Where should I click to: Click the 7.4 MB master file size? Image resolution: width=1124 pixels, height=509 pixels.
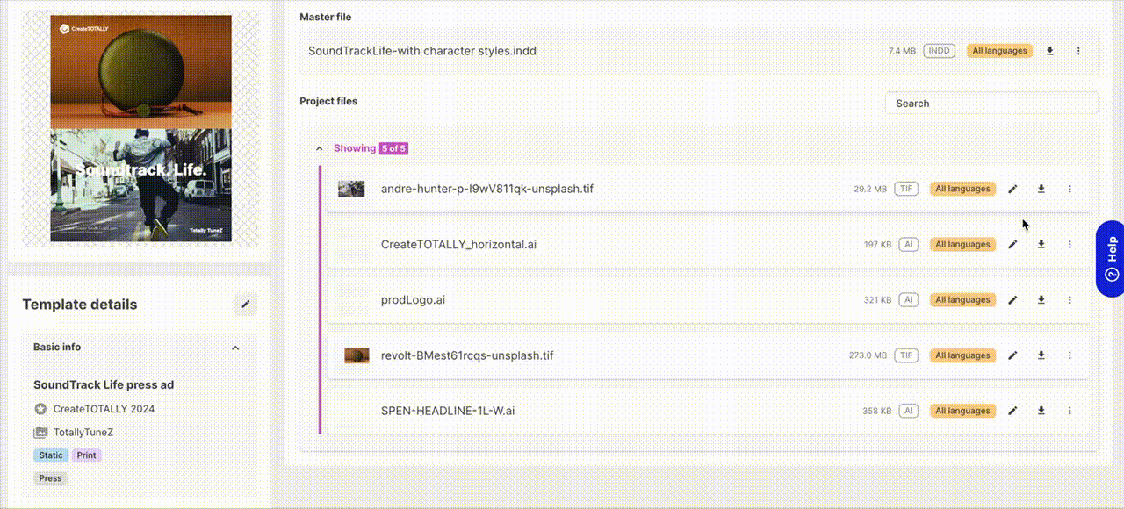(x=902, y=51)
